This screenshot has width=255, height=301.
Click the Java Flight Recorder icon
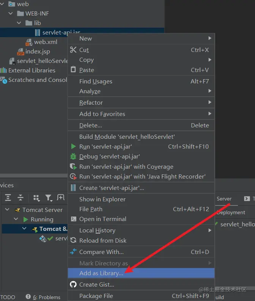[x=73, y=176]
